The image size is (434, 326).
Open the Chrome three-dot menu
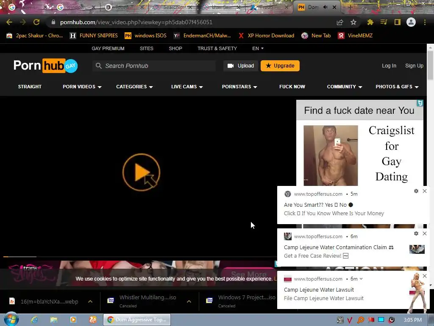click(425, 22)
